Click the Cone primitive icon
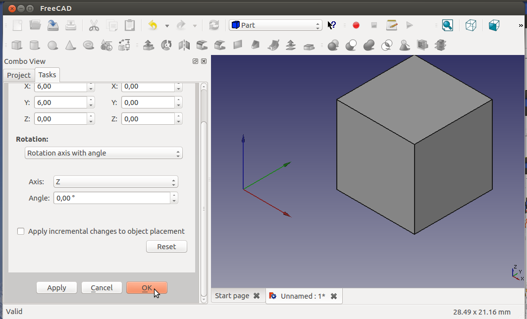This screenshot has width=527, height=319. tap(70, 46)
